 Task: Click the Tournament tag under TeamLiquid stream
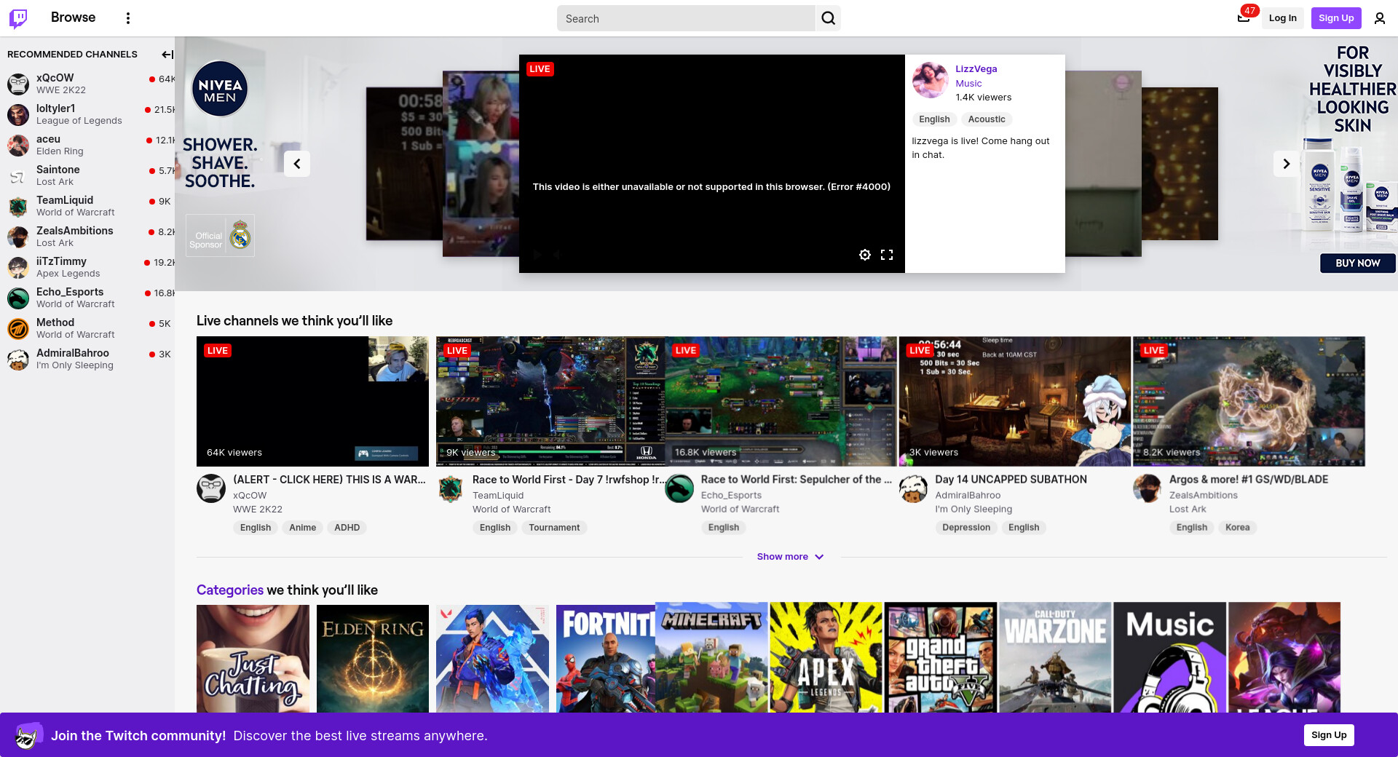tap(554, 528)
